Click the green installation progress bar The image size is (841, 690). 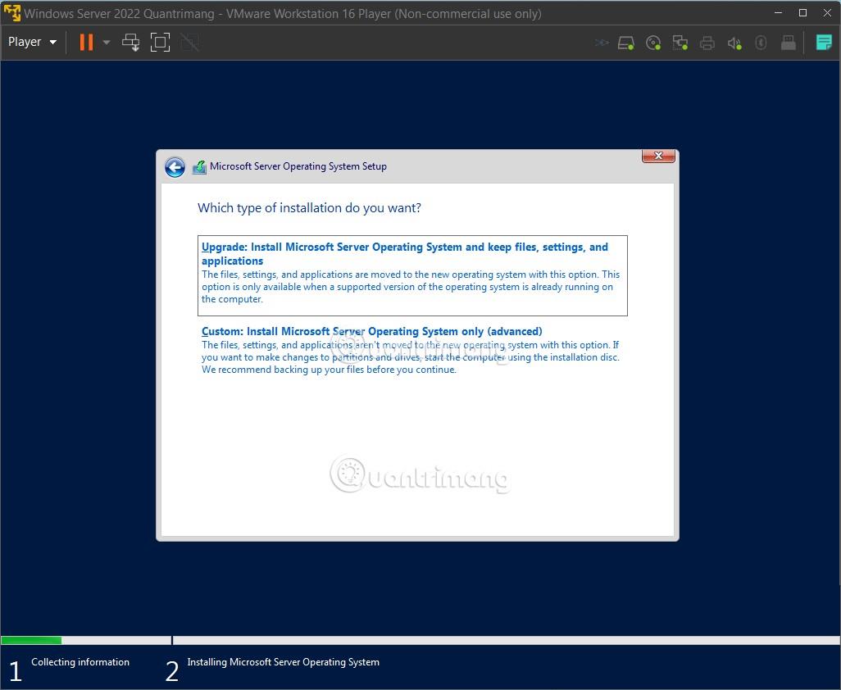click(x=31, y=640)
